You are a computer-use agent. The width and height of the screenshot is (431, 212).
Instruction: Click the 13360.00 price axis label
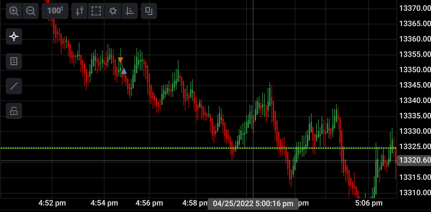point(415,39)
